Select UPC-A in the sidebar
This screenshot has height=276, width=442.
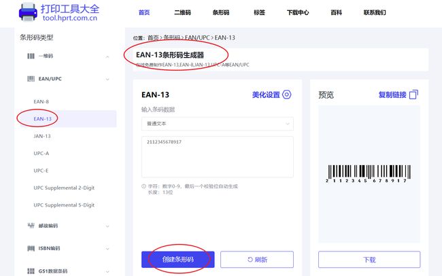41,153
